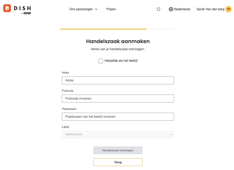This screenshot has height=170, width=234.
Task: Click the globe language icon
Action: point(171,9)
